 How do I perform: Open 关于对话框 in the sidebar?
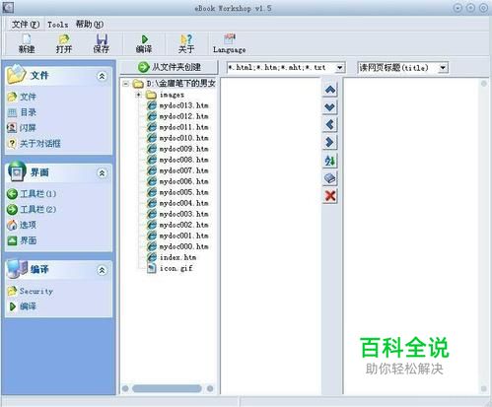[x=34, y=144]
